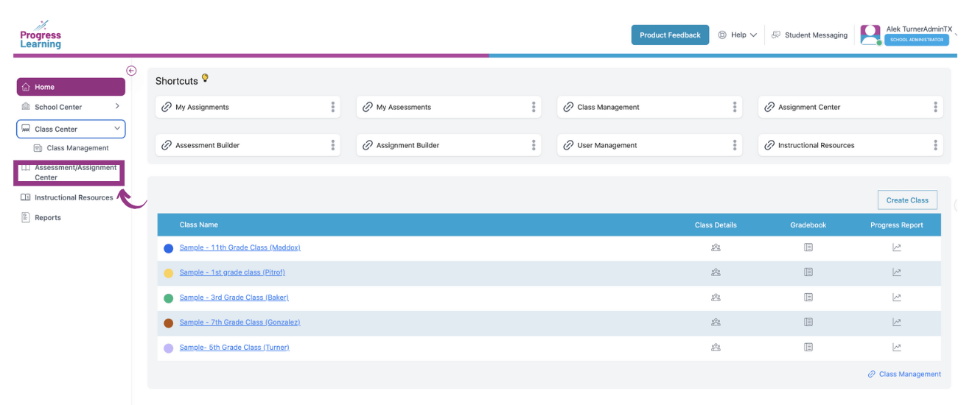Open Progress Report for 5th Grade Class (Turner)
This screenshot has height=405, width=961.
pyautogui.click(x=897, y=347)
